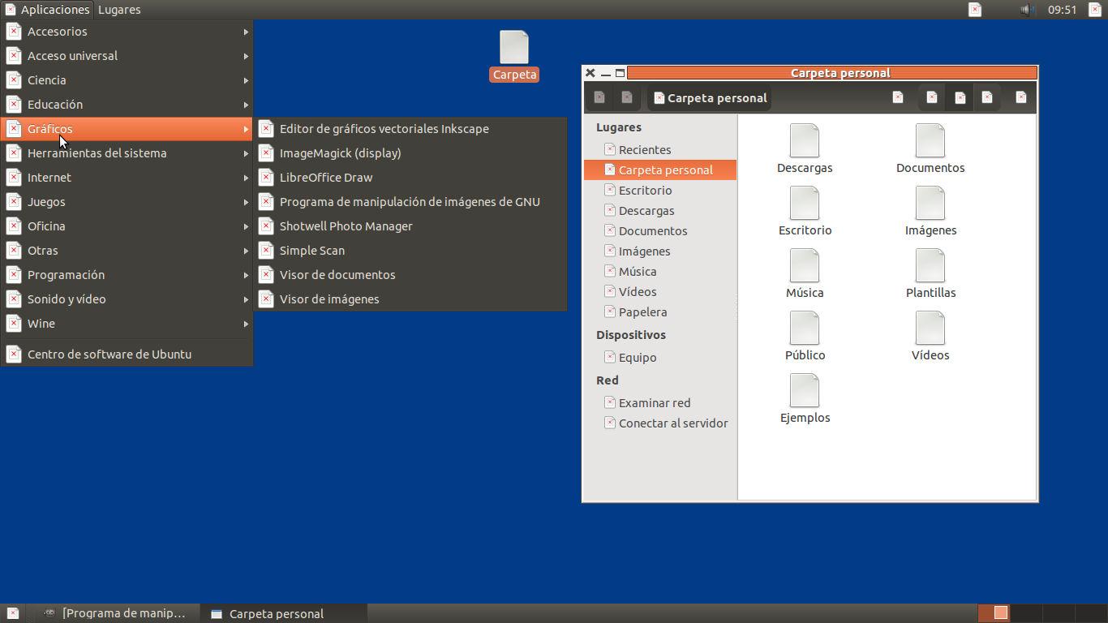
Task: Open the Lugares menu in top panel
Action: (x=119, y=10)
